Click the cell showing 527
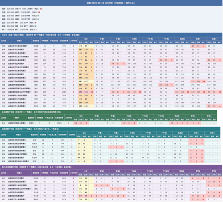 click(45, 85)
